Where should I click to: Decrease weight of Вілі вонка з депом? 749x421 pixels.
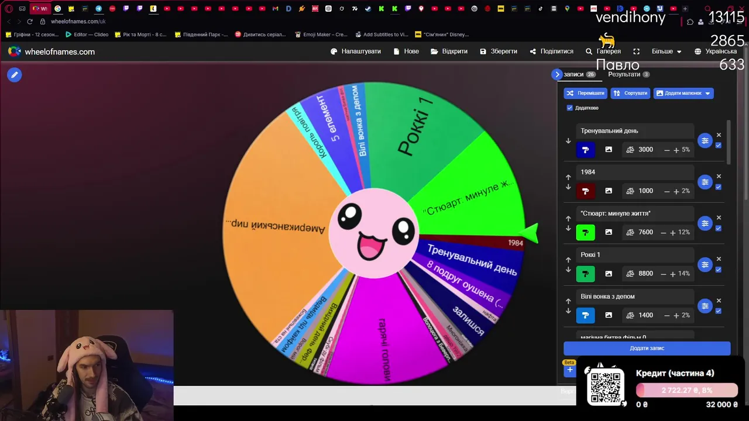coord(666,315)
